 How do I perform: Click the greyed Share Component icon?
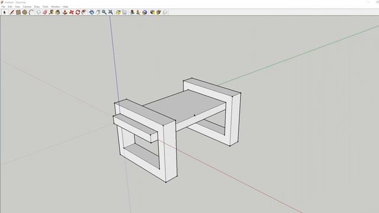pos(165,12)
